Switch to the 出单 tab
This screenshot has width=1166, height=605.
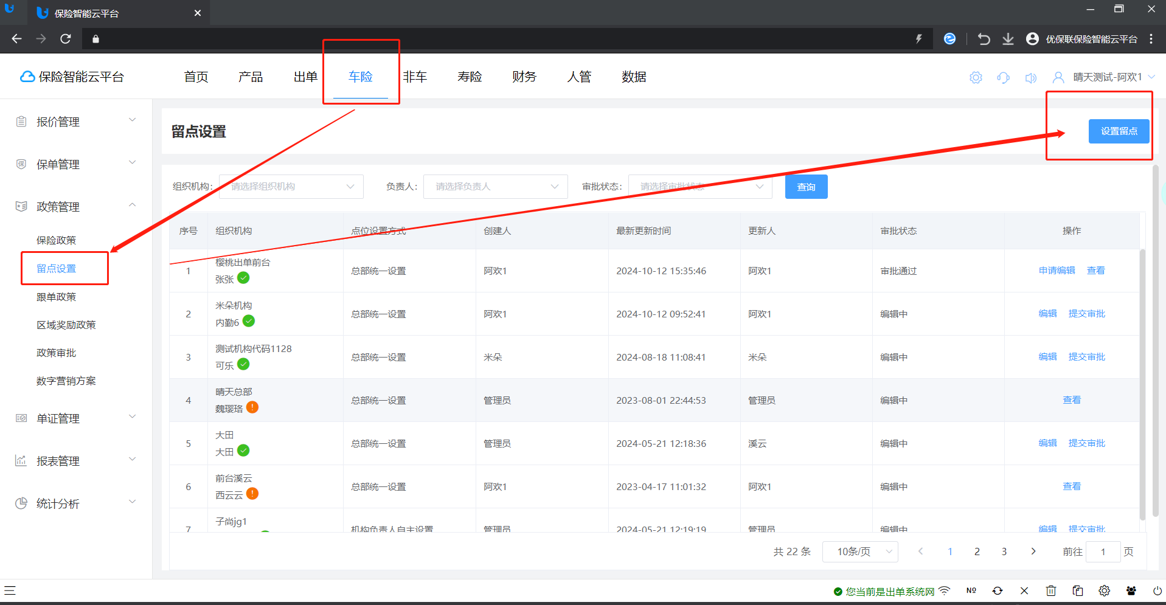[305, 77]
